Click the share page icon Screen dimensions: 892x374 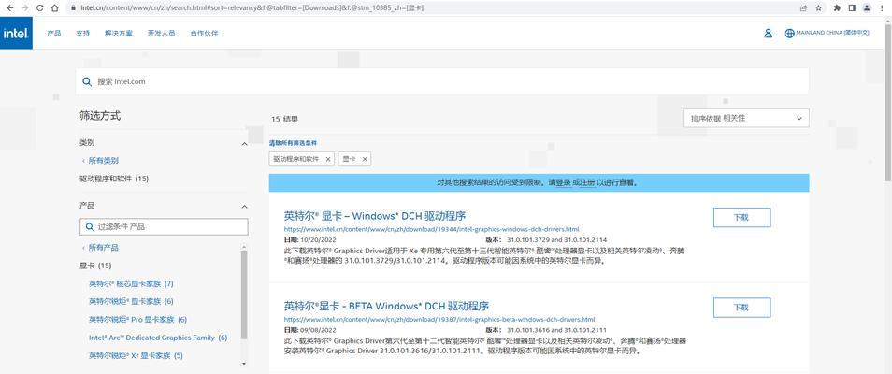pyautogui.click(x=804, y=8)
